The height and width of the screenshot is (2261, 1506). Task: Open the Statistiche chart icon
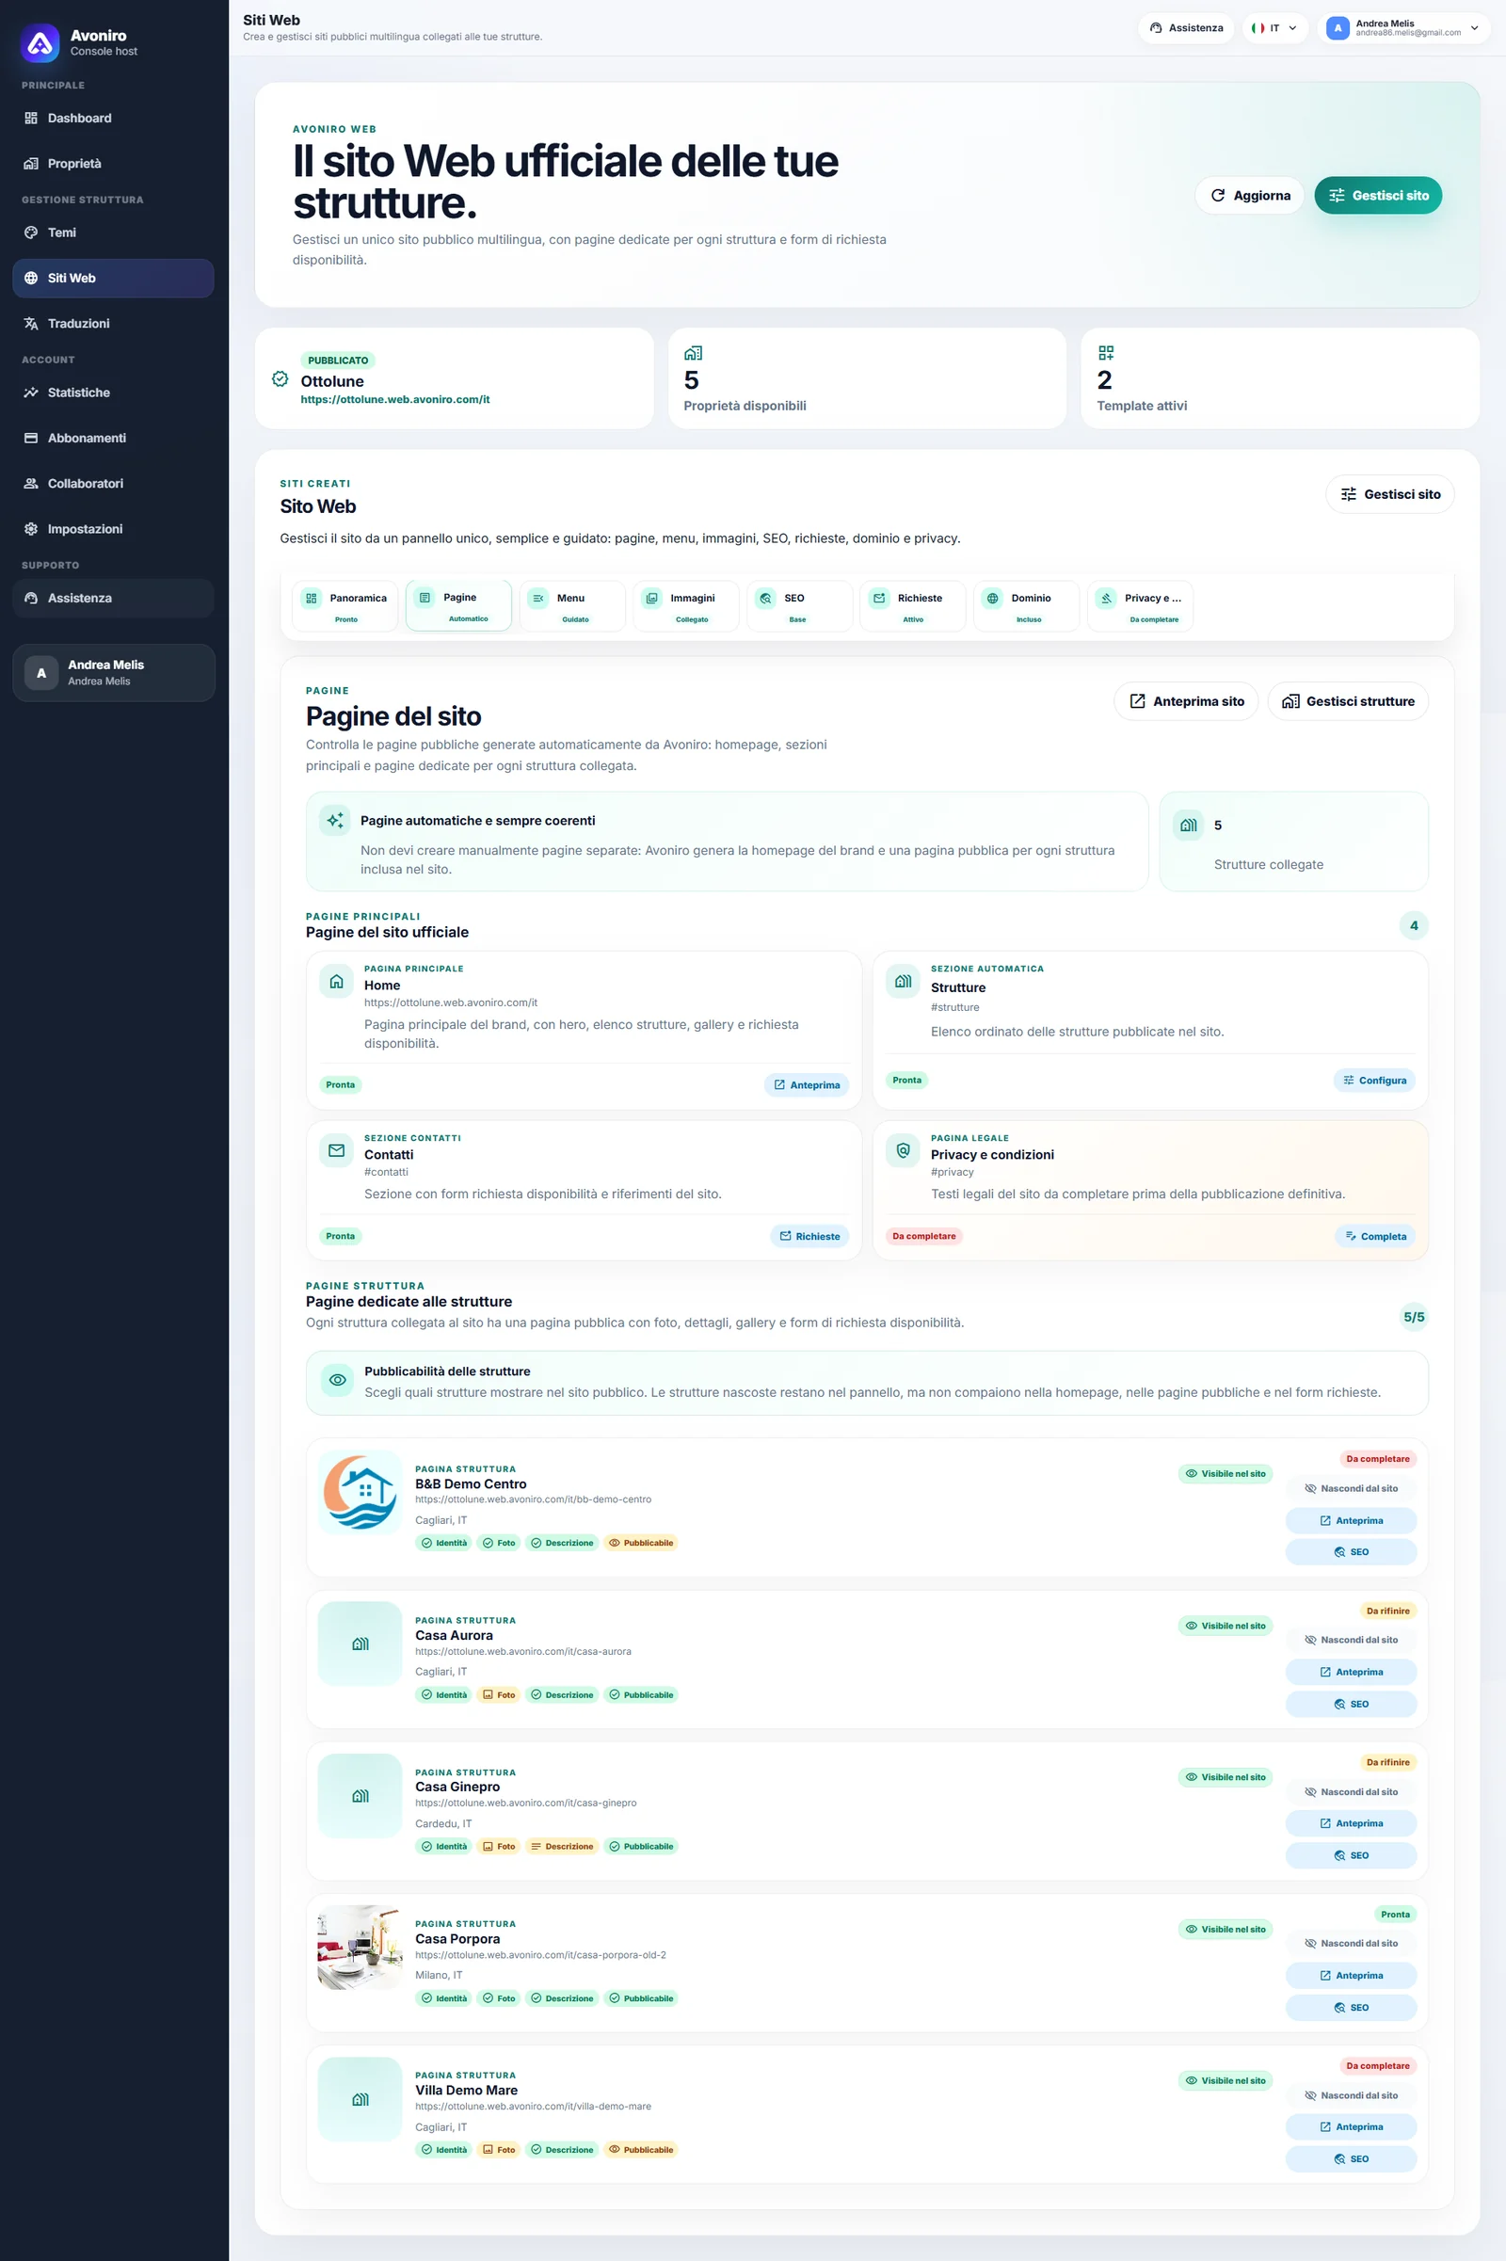coord(31,393)
